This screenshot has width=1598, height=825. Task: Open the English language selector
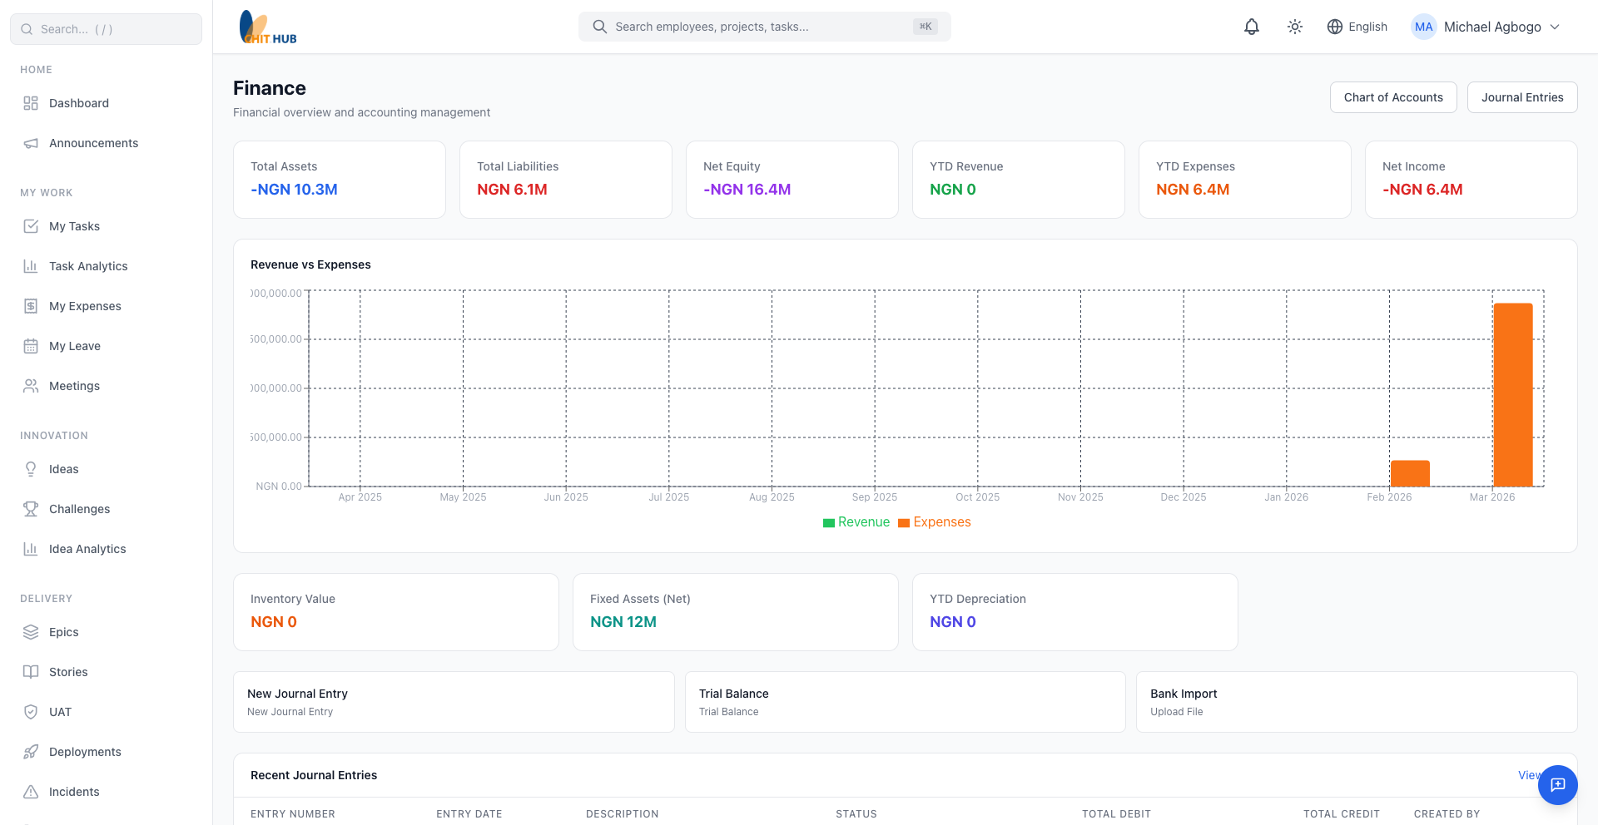pos(1357,26)
